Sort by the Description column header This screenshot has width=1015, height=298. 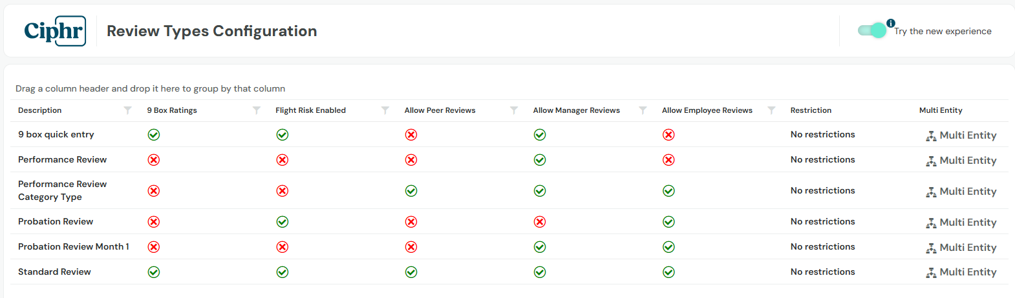(40, 110)
